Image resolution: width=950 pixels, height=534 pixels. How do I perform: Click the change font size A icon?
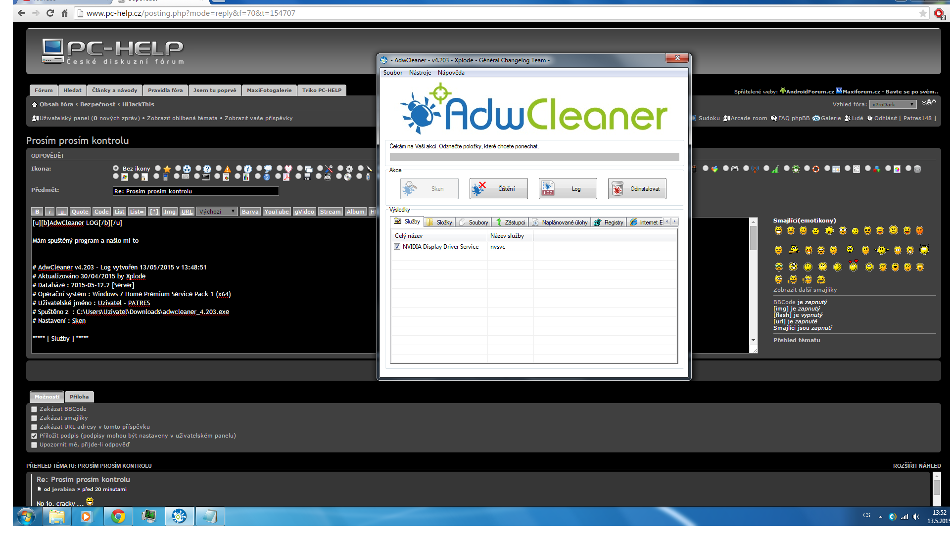[929, 103]
